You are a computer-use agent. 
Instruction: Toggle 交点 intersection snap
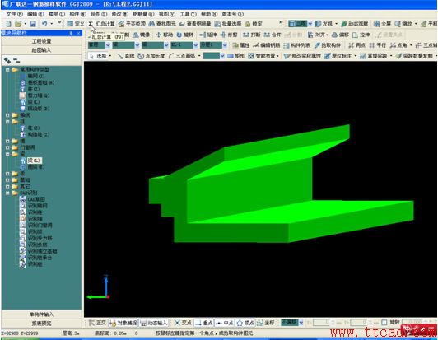click(183, 323)
